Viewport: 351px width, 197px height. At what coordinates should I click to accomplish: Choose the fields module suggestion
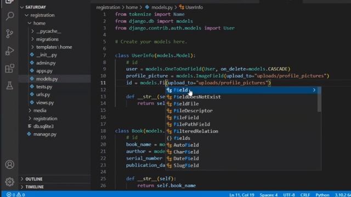coord(241,138)
